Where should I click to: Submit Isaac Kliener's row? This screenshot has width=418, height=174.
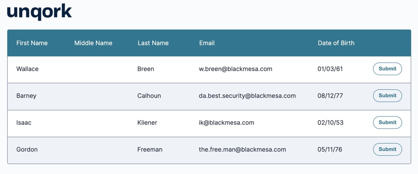click(387, 123)
